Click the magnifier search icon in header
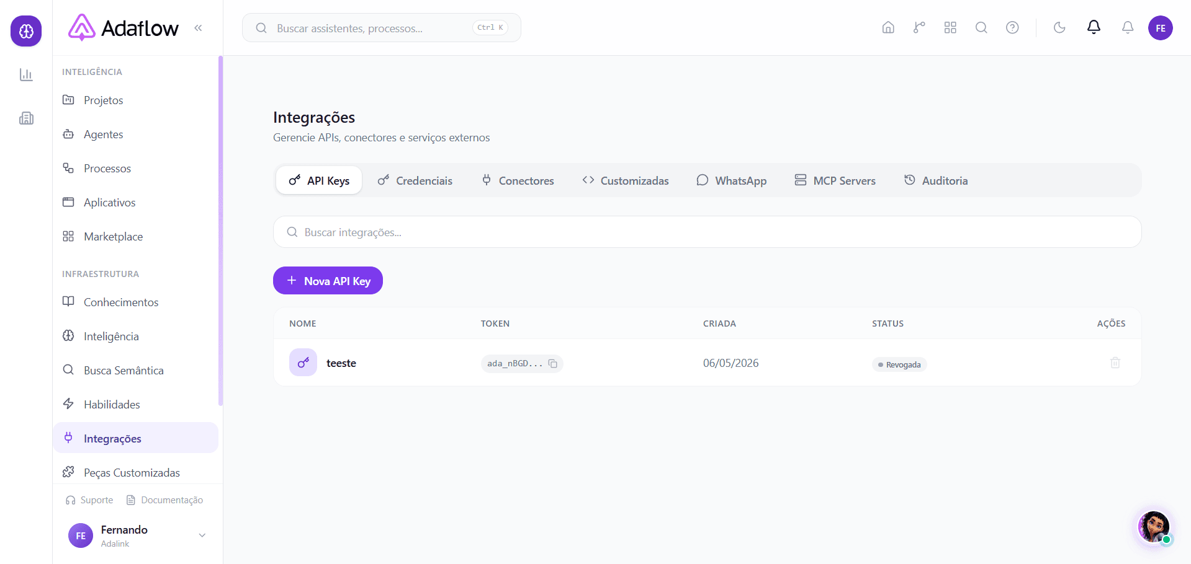 tap(981, 28)
